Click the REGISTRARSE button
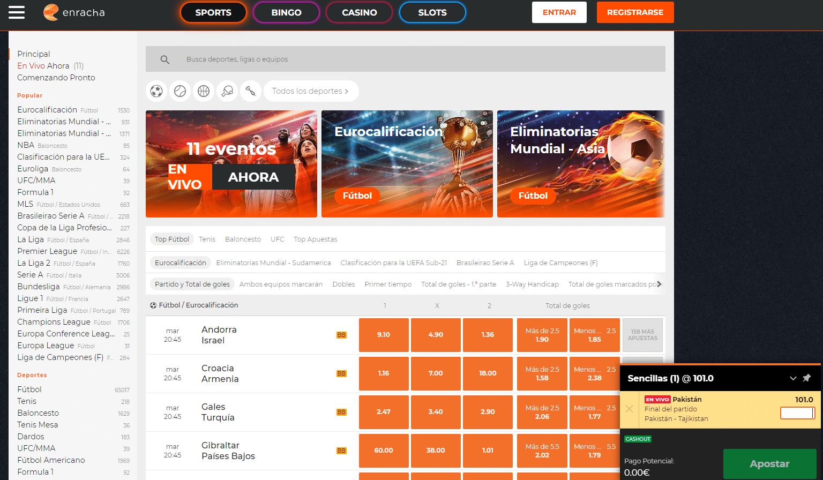Screen dimensions: 823x480 635,12
